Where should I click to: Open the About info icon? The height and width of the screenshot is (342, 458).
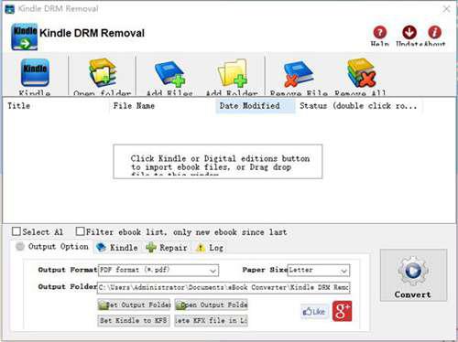[434, 32]
